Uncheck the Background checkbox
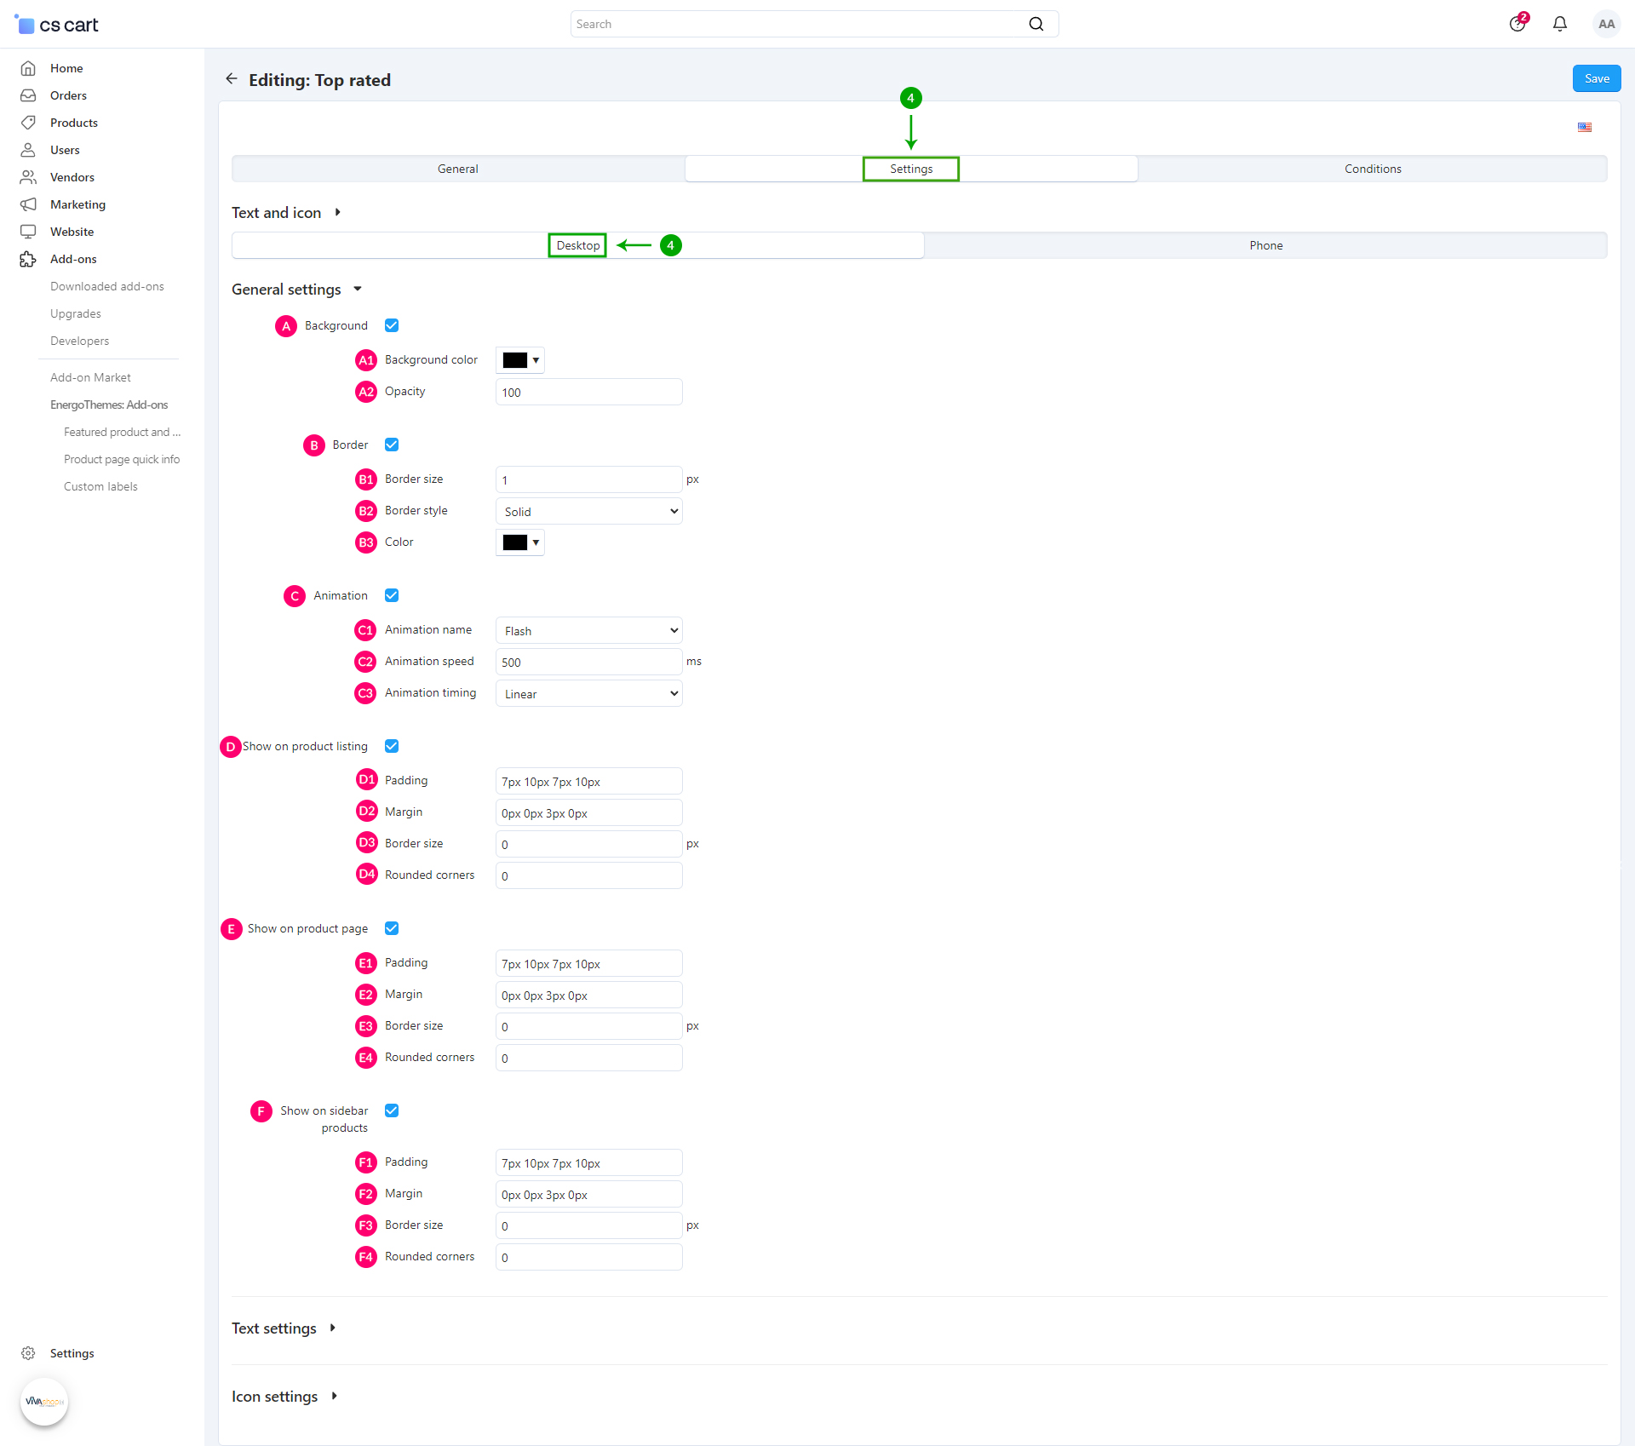This screenshot has height=1446, width=1635. point(392,325)
